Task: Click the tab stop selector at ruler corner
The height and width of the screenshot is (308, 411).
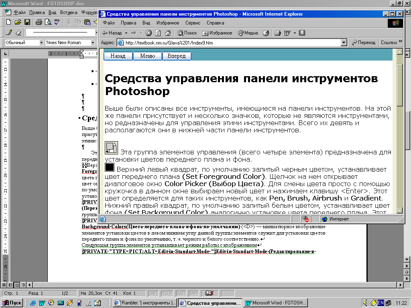Action: (5, 54)
